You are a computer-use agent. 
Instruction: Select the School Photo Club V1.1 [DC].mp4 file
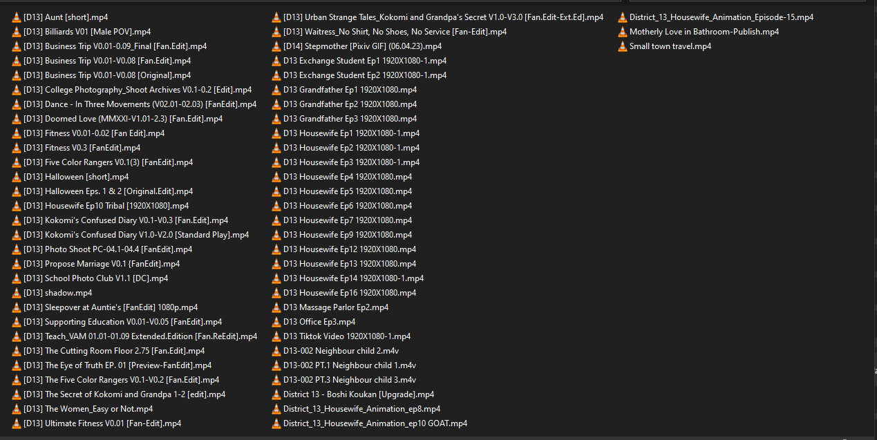click(95, 278)
